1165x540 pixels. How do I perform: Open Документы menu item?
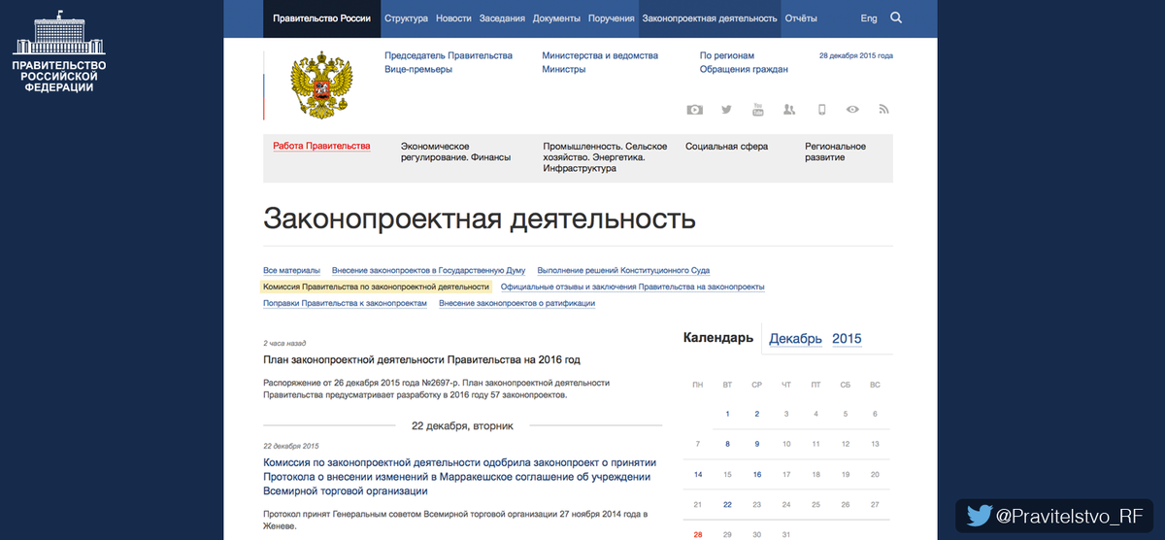point(557,18)
